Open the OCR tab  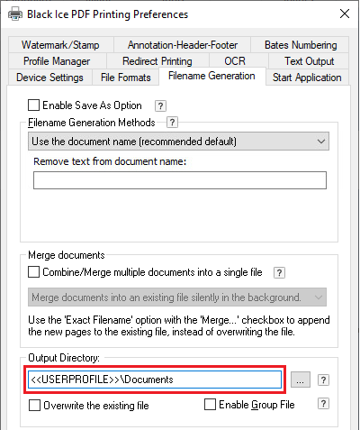coord(235,61)
